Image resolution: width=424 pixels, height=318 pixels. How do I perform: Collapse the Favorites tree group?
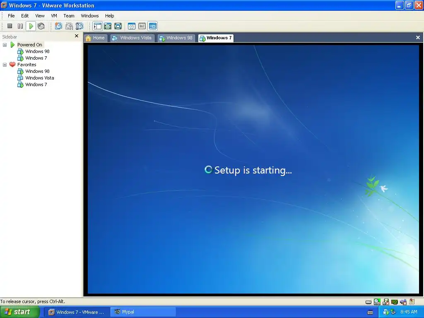click(5, 65)
